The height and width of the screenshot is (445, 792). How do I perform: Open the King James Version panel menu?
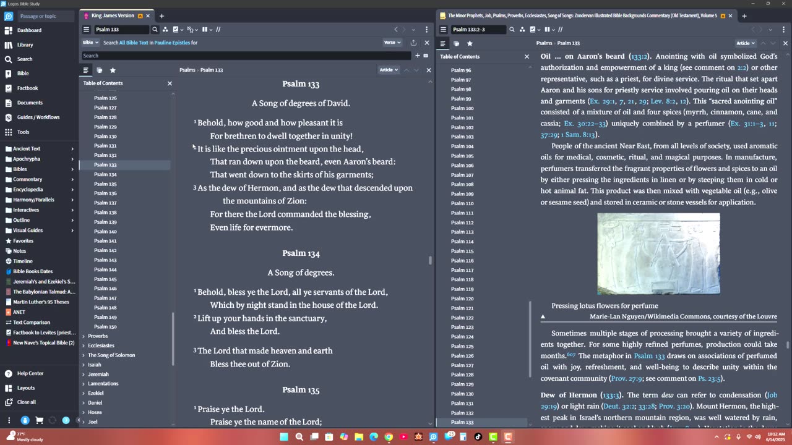point(86,29)
